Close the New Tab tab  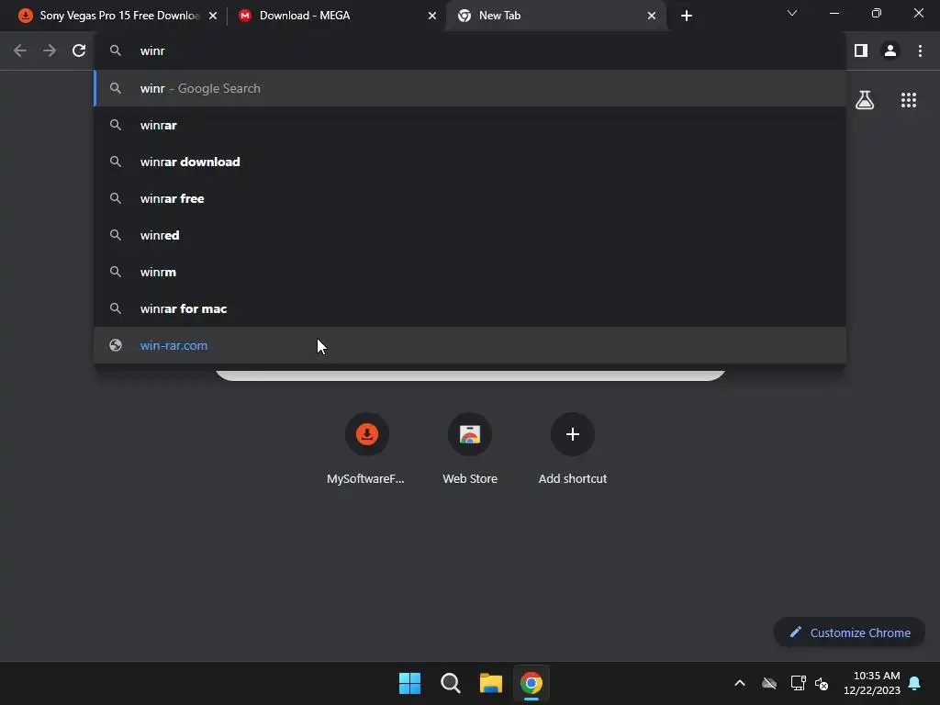point(652,16)
